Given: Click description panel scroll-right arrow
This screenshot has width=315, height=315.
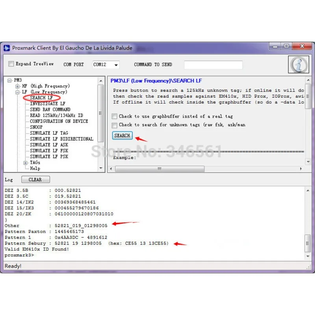Looking at the screenshot, I should coord(301,169).
